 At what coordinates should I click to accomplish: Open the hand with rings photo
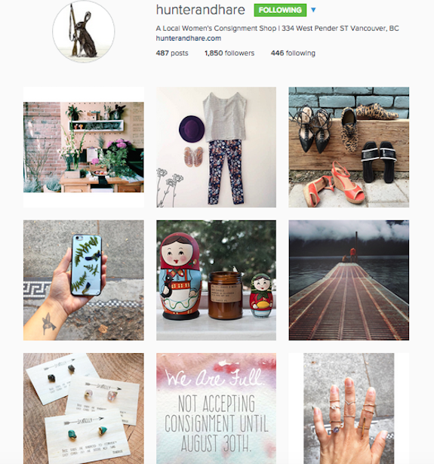tap(349, 408)
